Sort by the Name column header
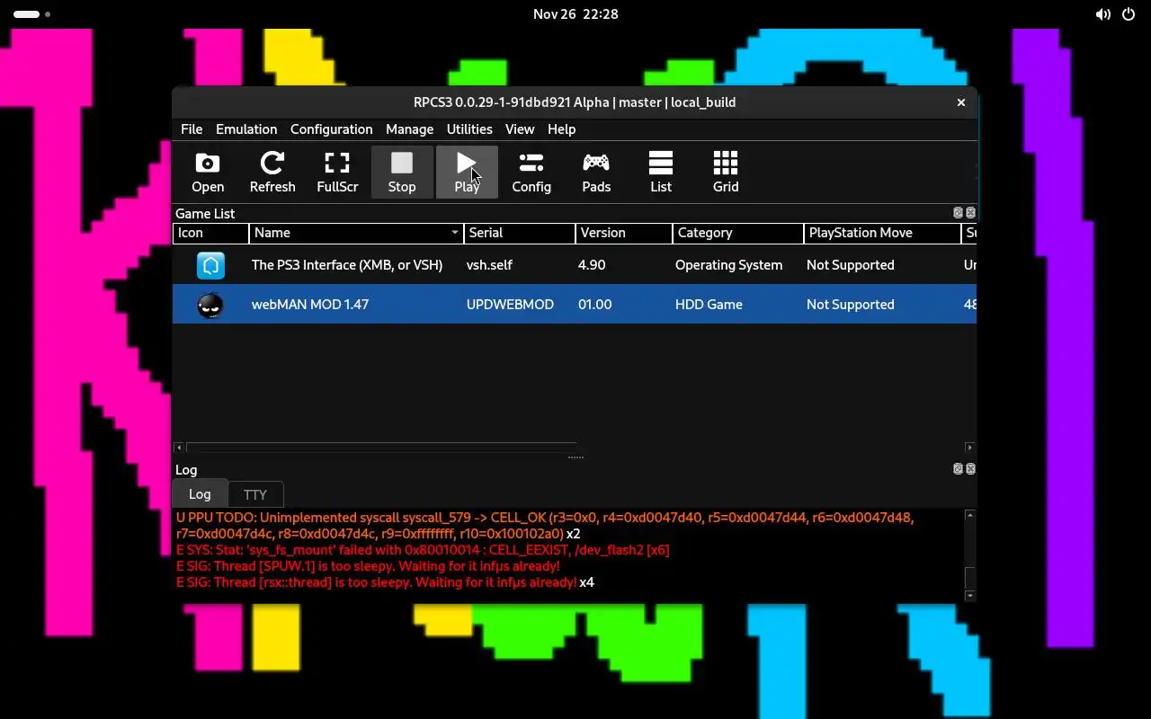 356,233
